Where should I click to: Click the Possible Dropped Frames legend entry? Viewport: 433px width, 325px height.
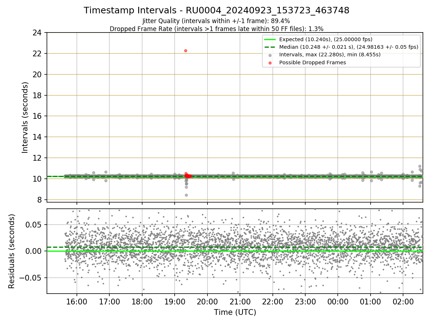pyautogui.click(x=312, y=62)
